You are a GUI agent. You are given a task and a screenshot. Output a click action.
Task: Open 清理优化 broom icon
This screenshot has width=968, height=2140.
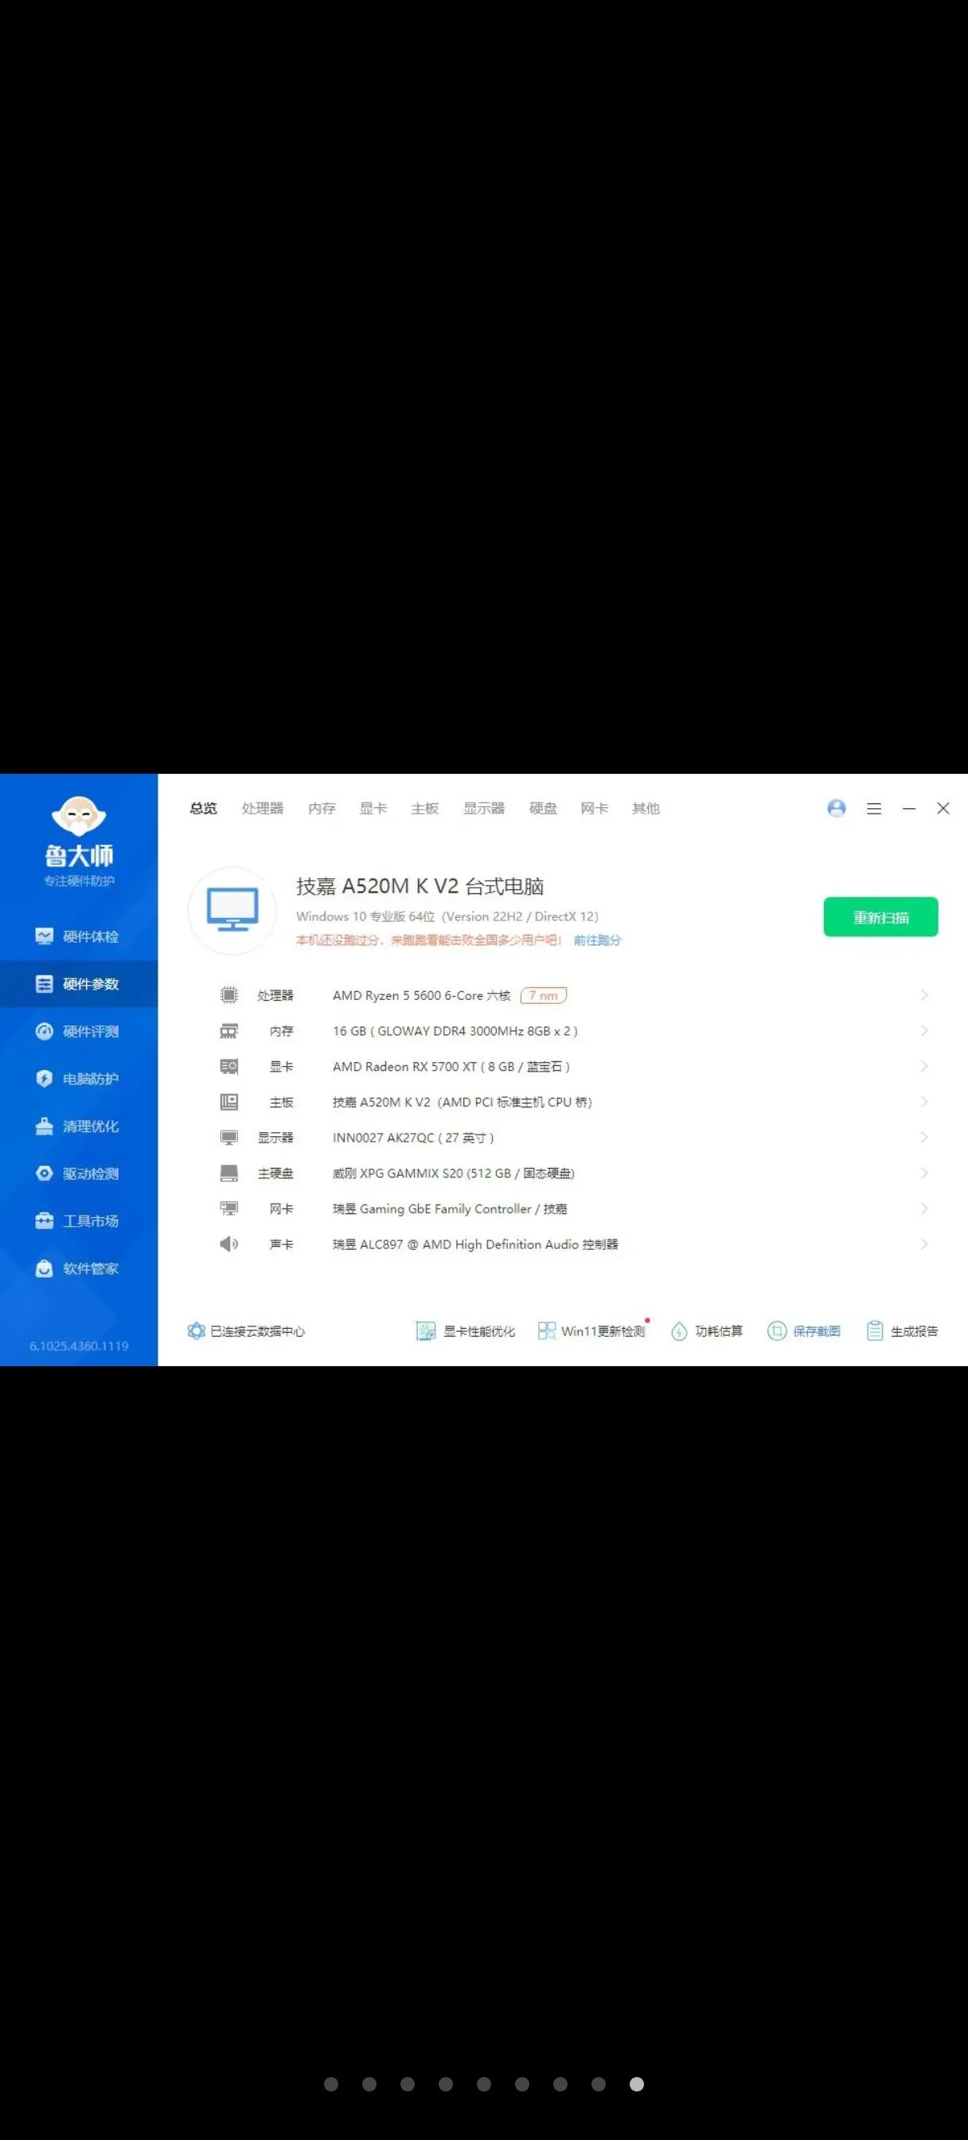point(45,1126)
